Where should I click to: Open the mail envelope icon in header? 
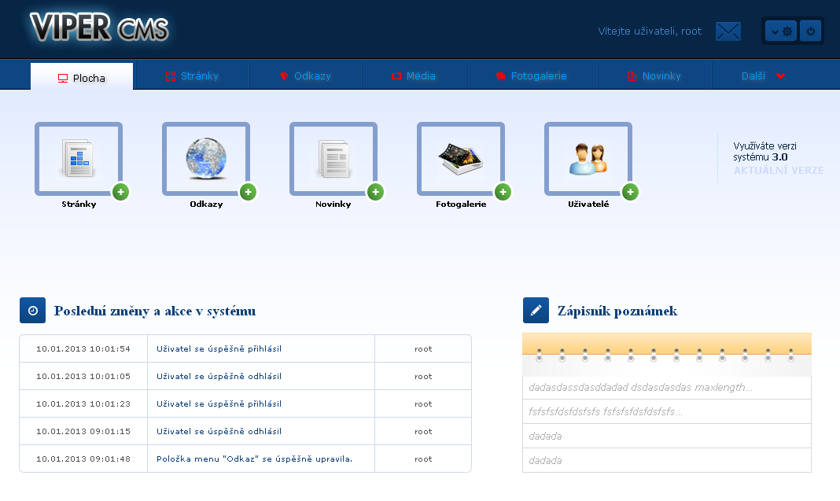click(x=728, y=31)
